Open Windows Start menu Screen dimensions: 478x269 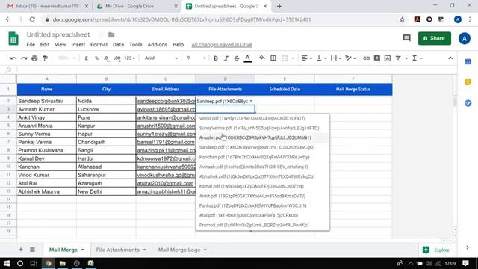pyautogui.click(x=7, y=263)
